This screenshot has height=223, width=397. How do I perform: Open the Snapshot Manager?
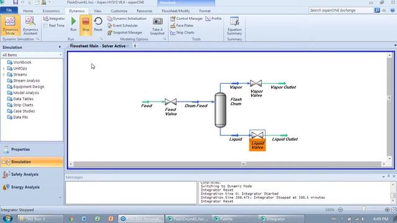point(124,32)
